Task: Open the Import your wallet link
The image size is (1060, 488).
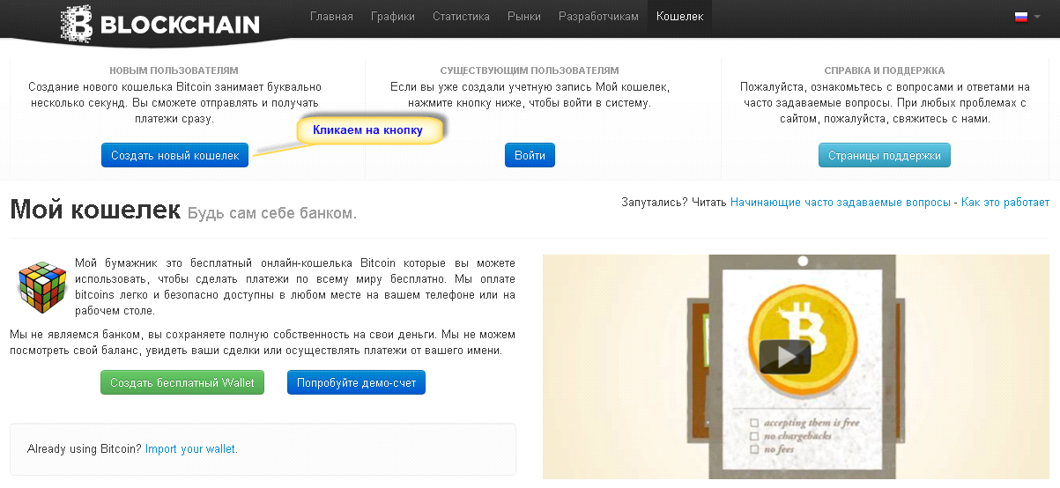Action: click(190, 448)
